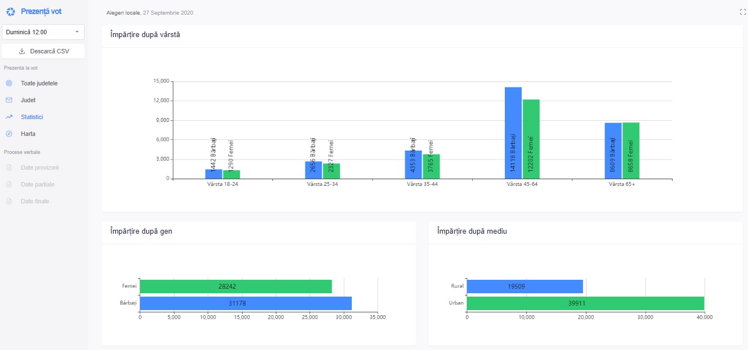The image size is (748, 350).
Task: Expand the dropdown arrow next to Duminică 12:00
Action: pos(77,32)
